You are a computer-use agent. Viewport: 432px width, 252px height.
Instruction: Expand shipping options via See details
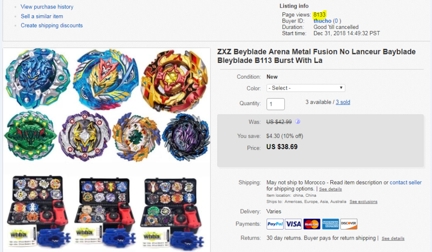[330, 189]
